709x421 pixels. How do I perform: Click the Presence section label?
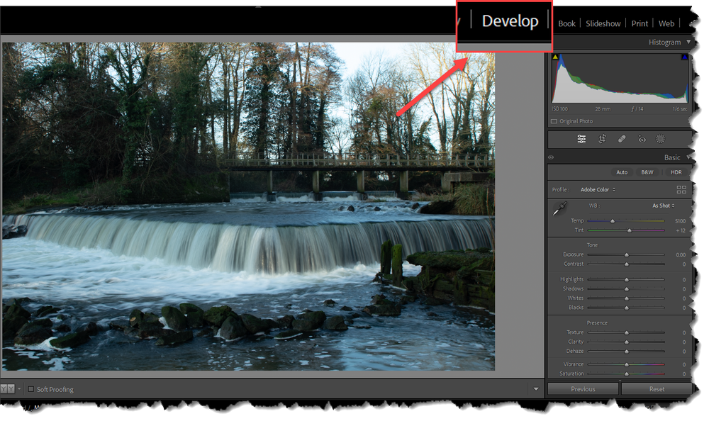pyautogui.click(x=597, y=323)
